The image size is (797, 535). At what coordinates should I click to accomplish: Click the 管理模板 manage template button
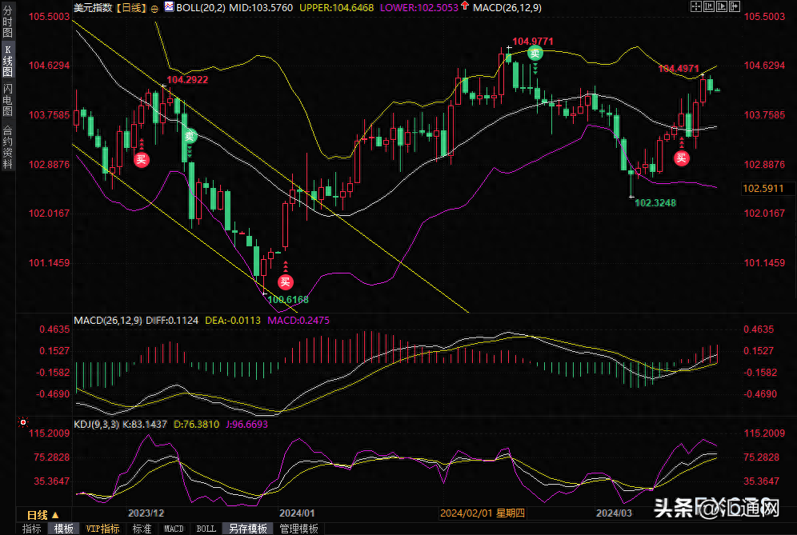point(298,529)
